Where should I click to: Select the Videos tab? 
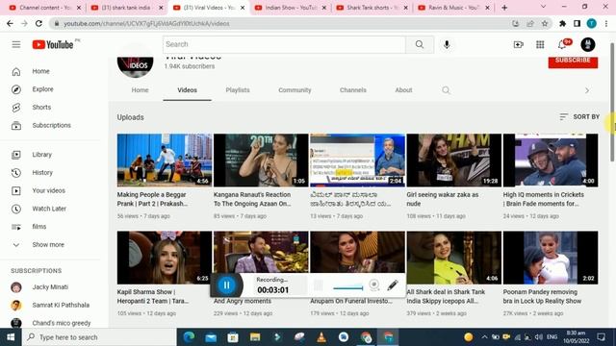(187, 90)
